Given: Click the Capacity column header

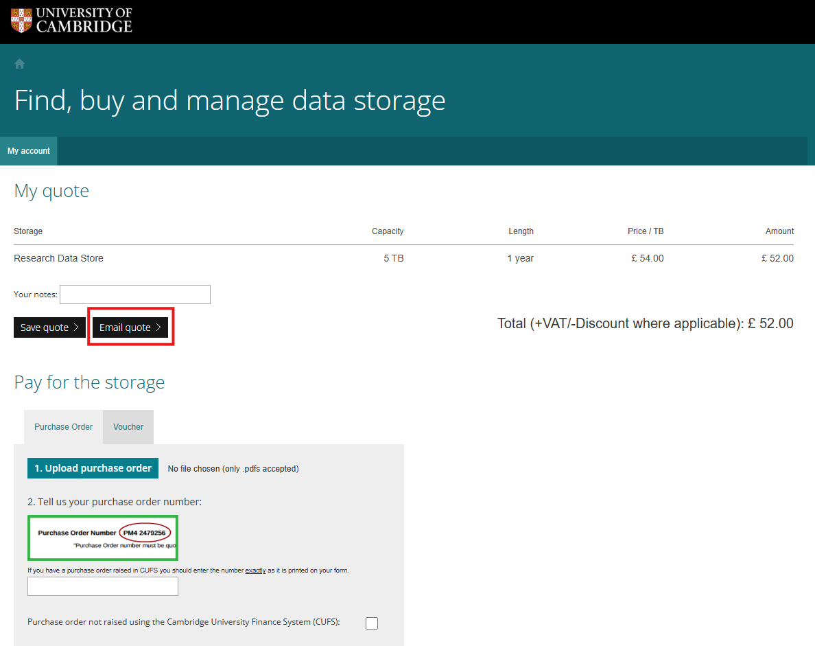Looking at the screenshot, I should pyautogui.click(x=388, y=231).
